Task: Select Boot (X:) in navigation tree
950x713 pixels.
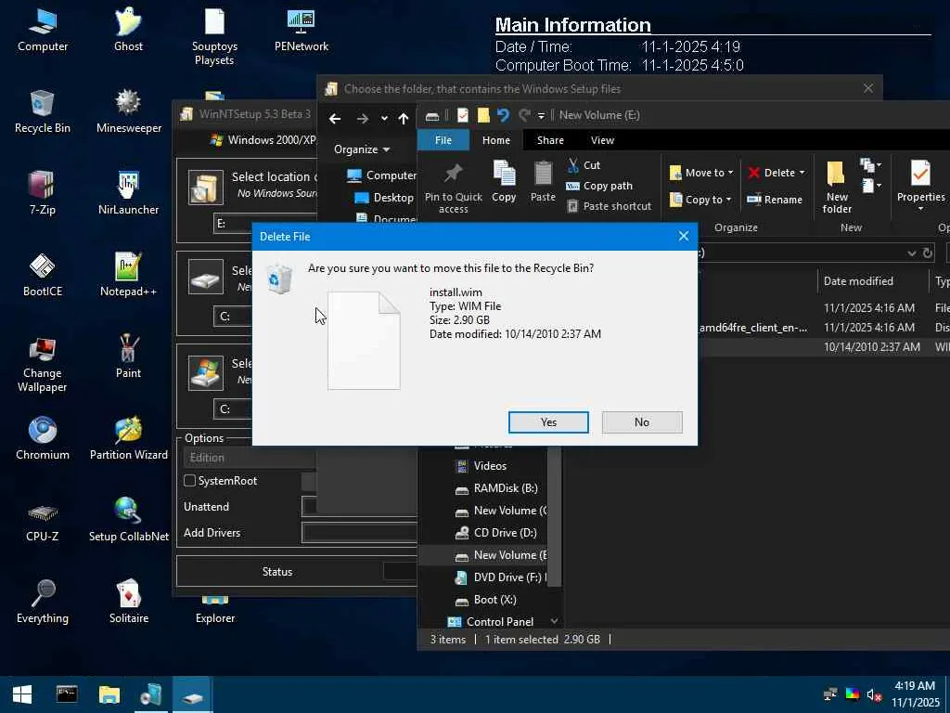Action: click(485, 600)
